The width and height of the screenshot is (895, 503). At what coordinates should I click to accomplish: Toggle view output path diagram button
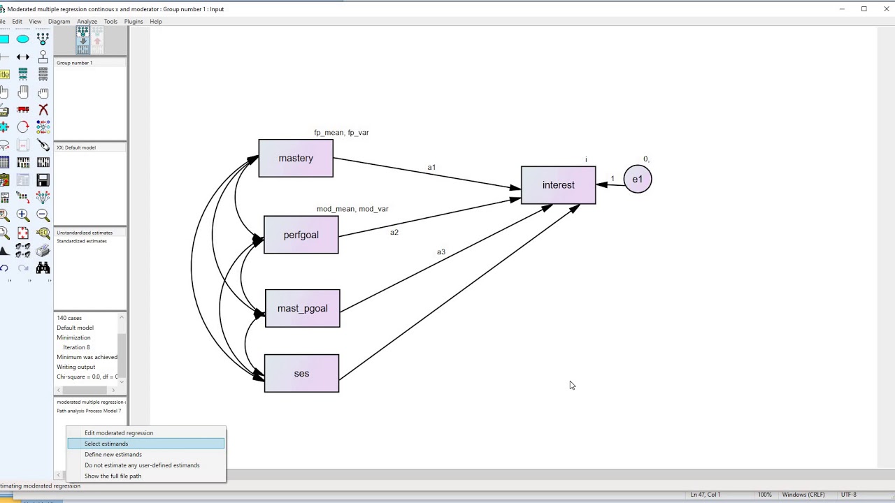tap(97, 41)
